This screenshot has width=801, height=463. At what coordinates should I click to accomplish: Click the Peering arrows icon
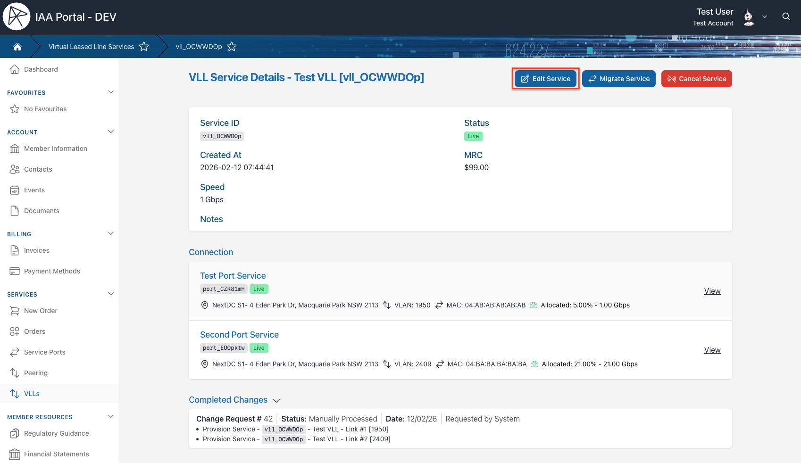pyautogui.click(x=15, y=373)
